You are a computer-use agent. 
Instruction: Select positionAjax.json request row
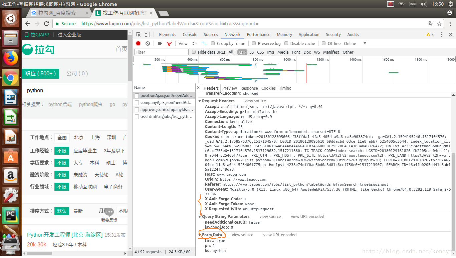164,95
